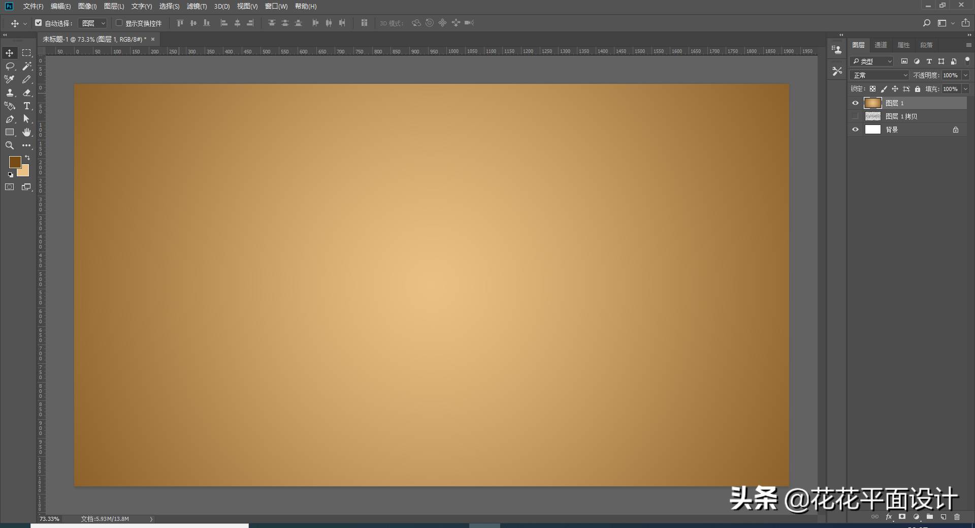Viewport: 975px width, 528px height.
Task: Select the Move tool in toolbox
Action: pyautogui.click(x=10, y=53)
